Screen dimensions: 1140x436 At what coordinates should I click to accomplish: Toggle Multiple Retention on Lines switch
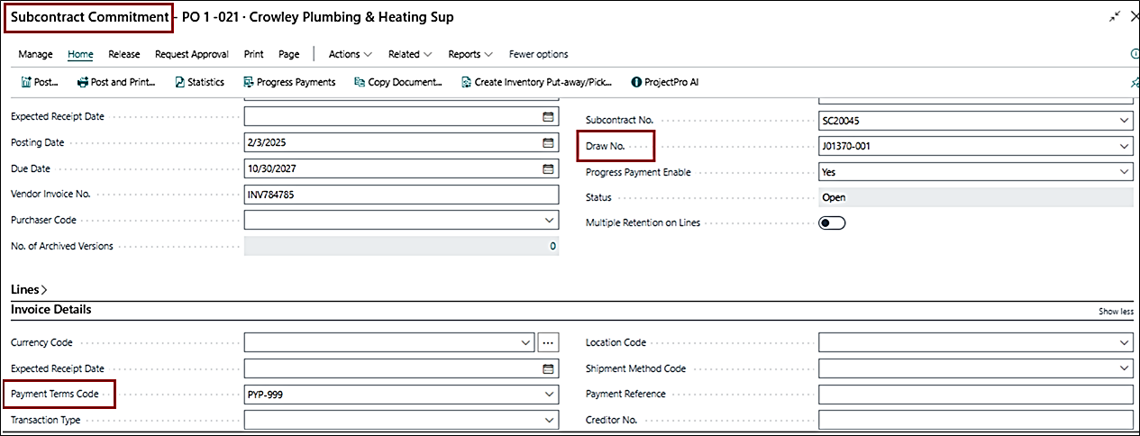click(x=831, y=223)
